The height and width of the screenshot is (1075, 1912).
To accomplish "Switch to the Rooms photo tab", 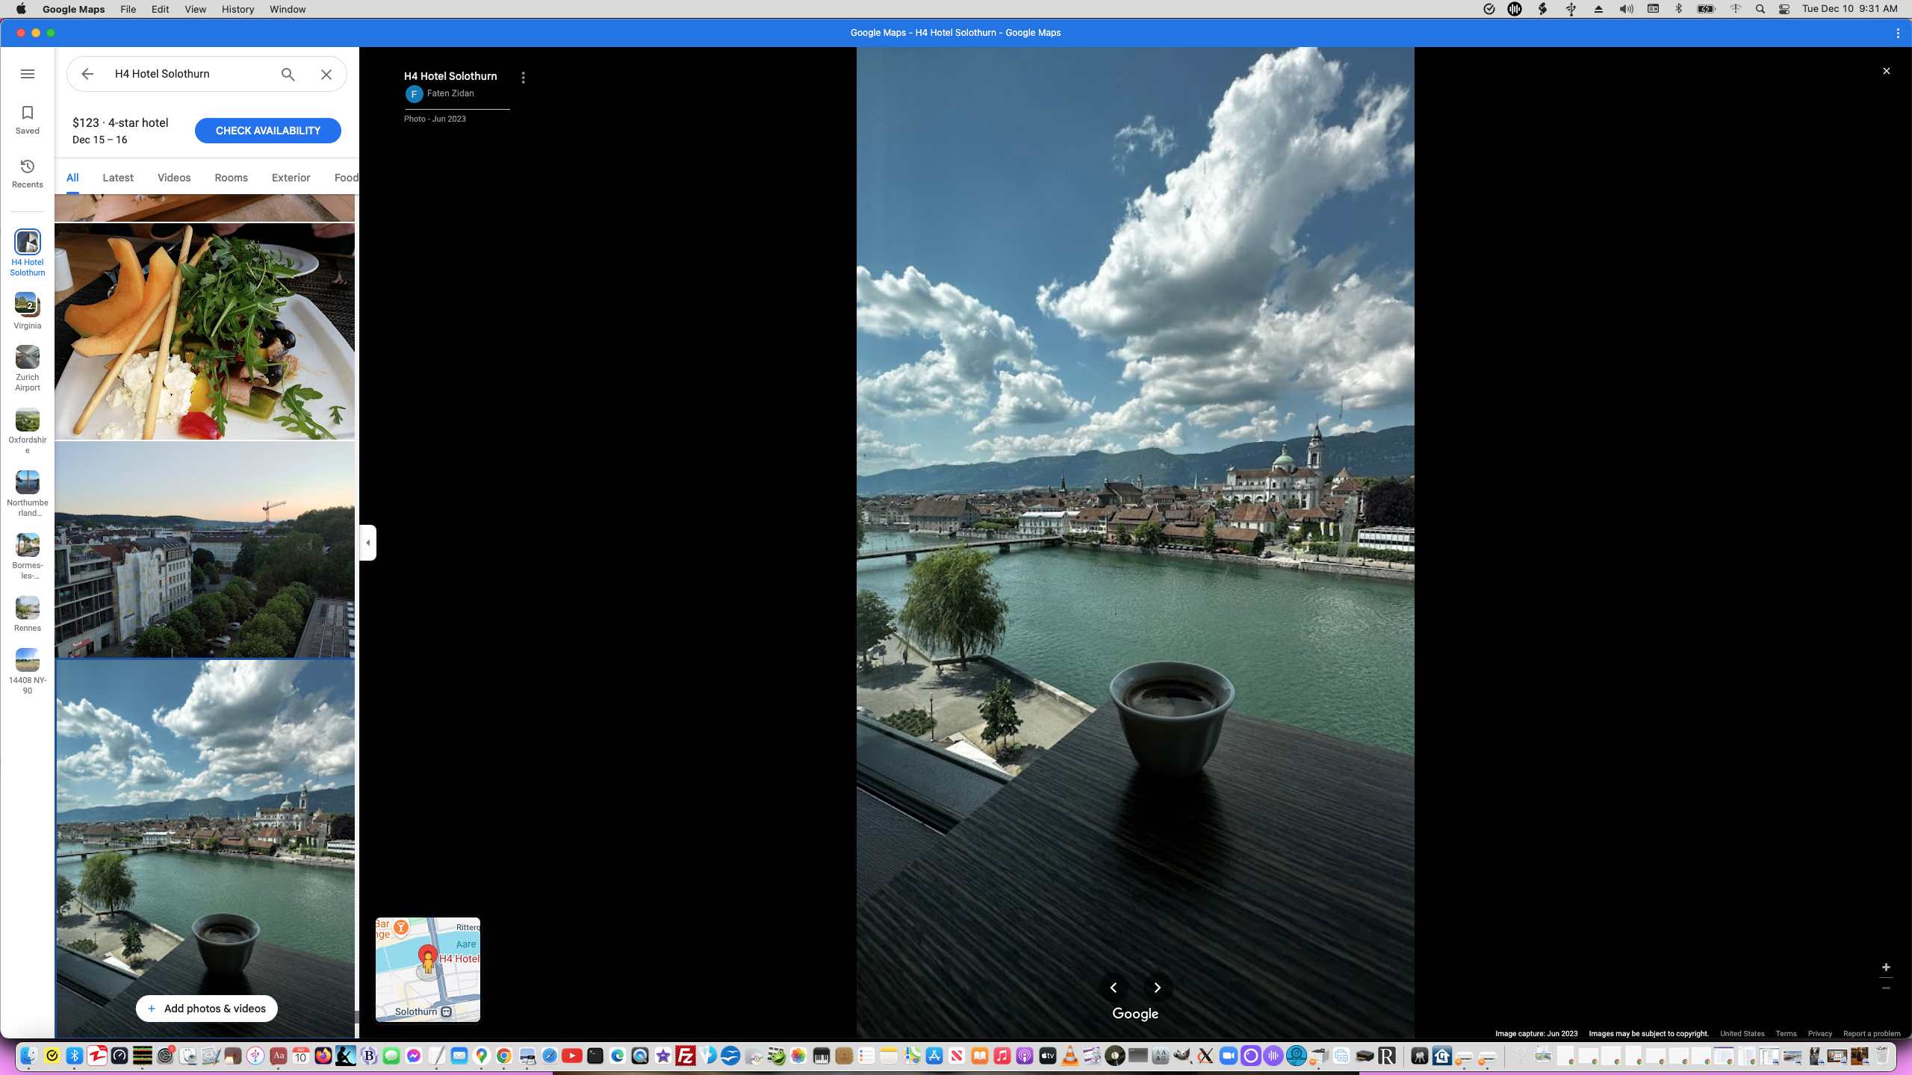I will pyautogui.click(x=231, y=178).
